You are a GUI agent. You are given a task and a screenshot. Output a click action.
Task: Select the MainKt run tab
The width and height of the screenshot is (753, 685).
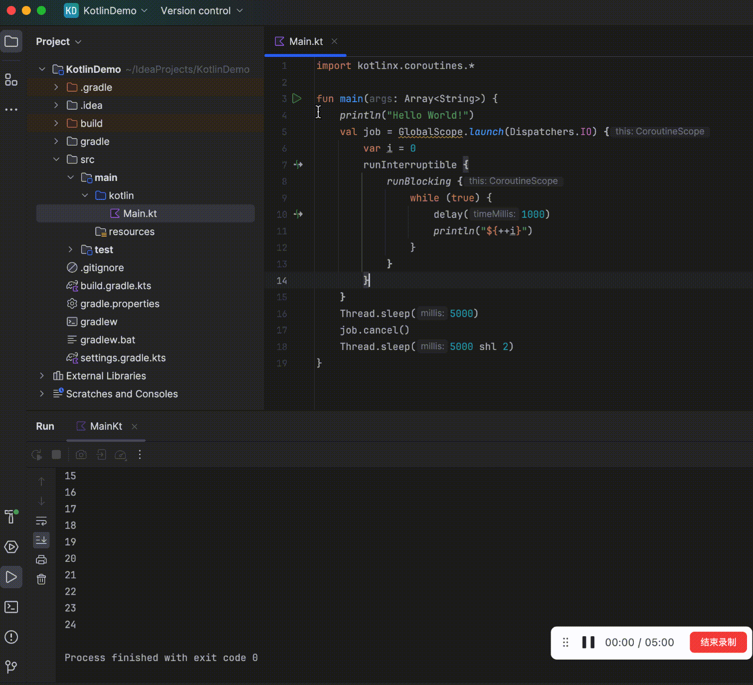(x=106, y=426)
